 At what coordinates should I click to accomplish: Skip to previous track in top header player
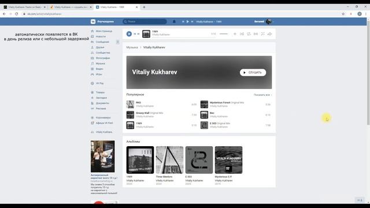point(183,21)
